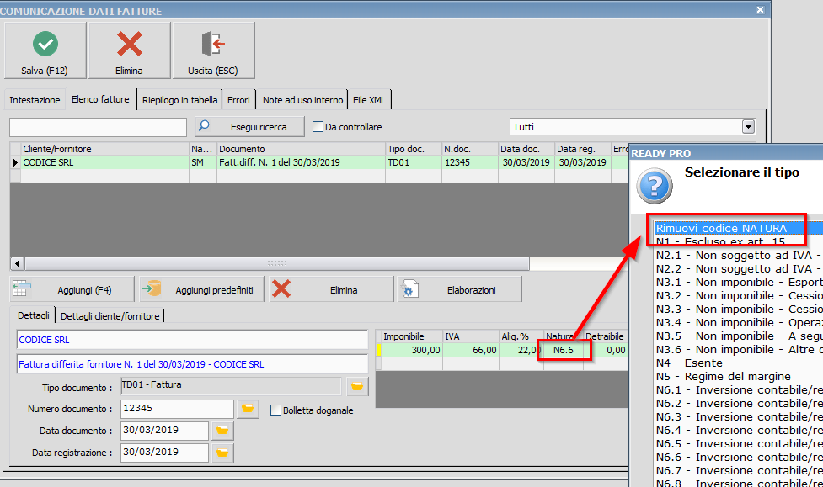The image size is (823, 487).
Task: Click the Cliente/Fornitore column header
Action: [x=105, y=149]
